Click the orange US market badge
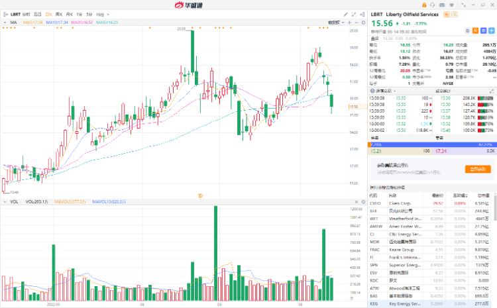Image resolution: width=497 pixels, height=308 pixels. pyautogui.click(x=447, y=15)
